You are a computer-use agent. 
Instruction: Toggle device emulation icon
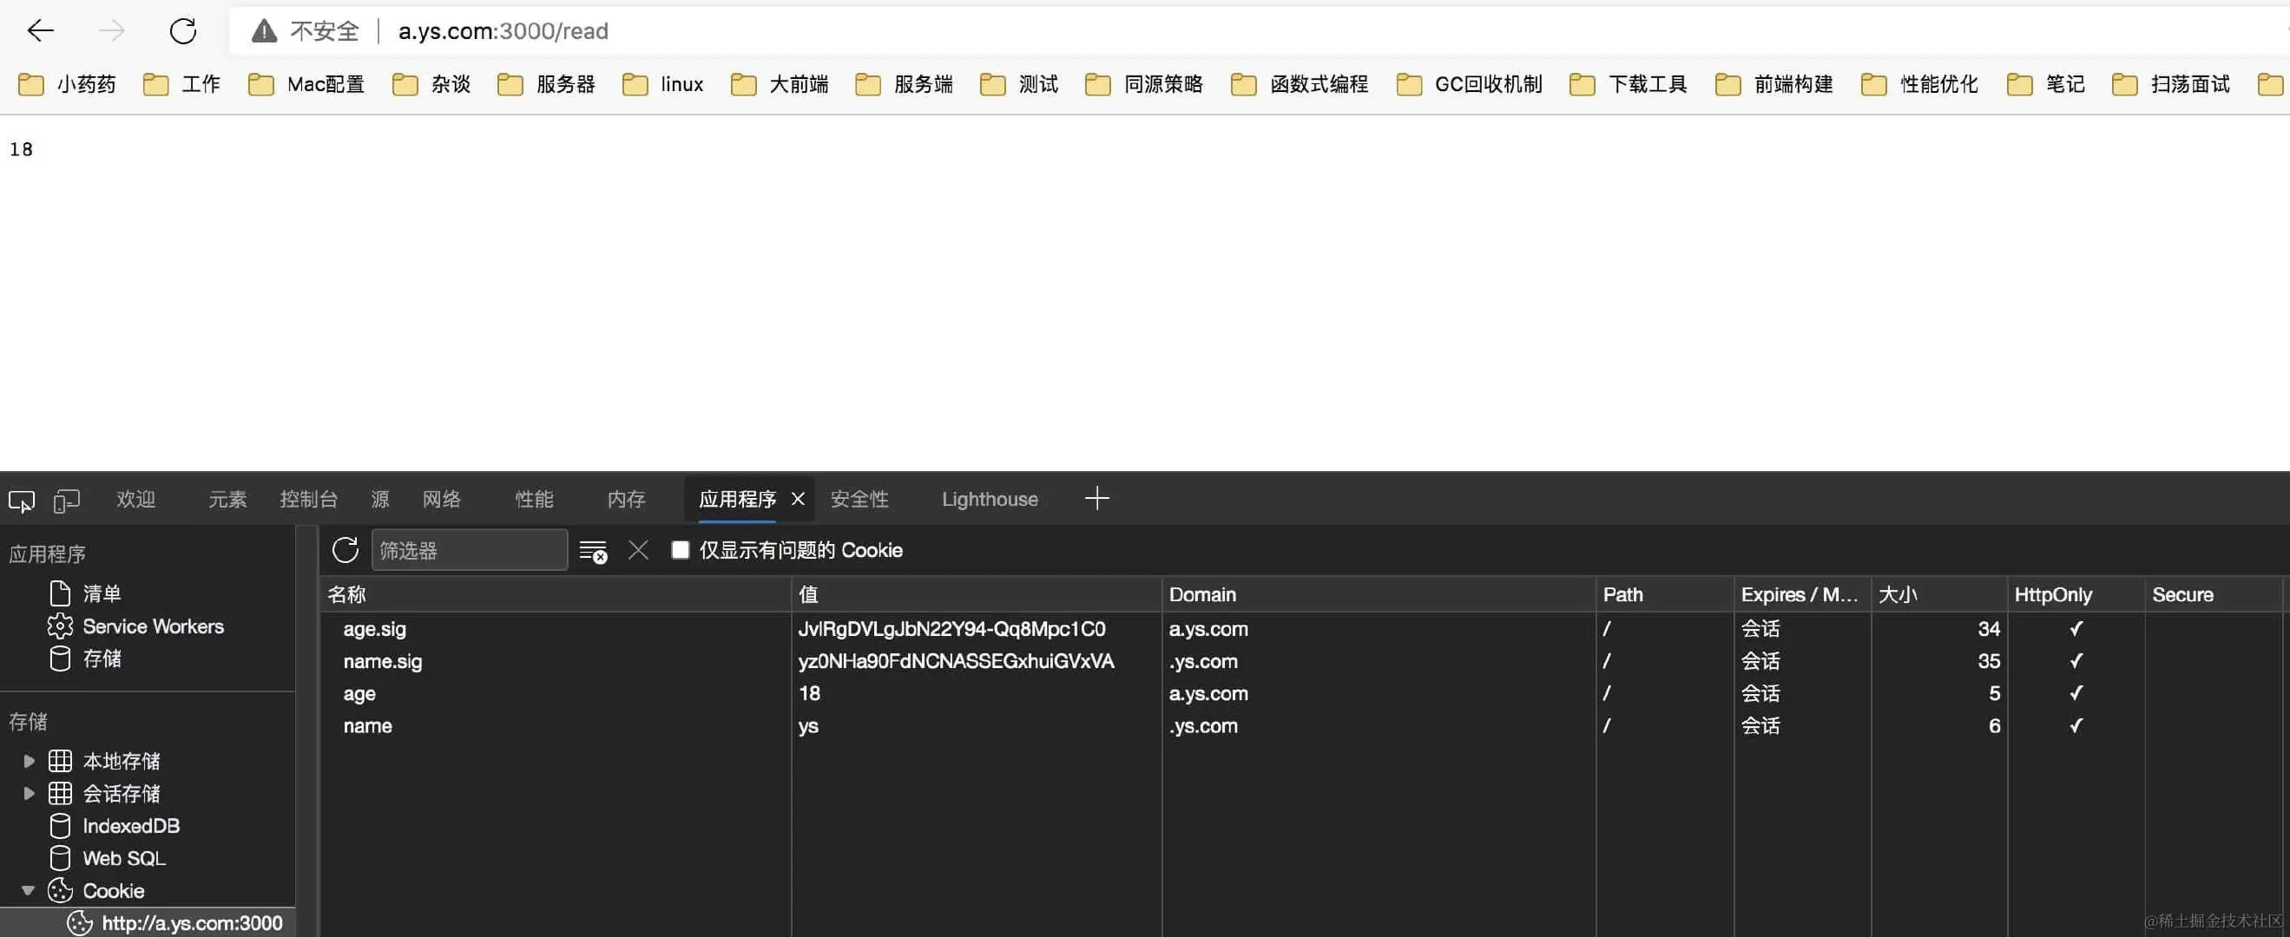point(67,501)
